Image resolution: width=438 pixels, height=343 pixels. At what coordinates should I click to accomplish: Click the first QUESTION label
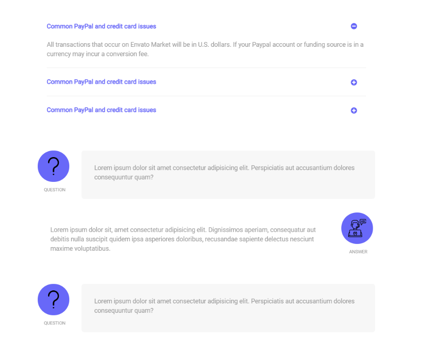click(x=54, y=190)
